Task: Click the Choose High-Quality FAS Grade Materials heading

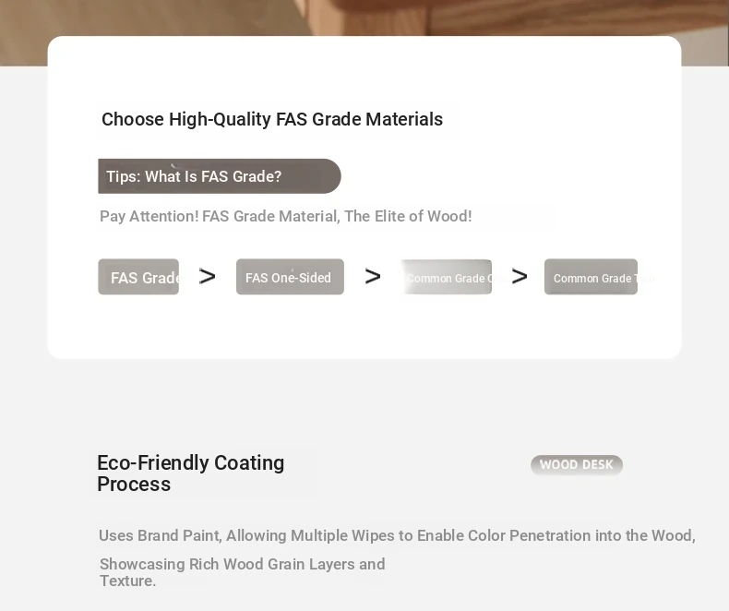Action: coord(272,119)
